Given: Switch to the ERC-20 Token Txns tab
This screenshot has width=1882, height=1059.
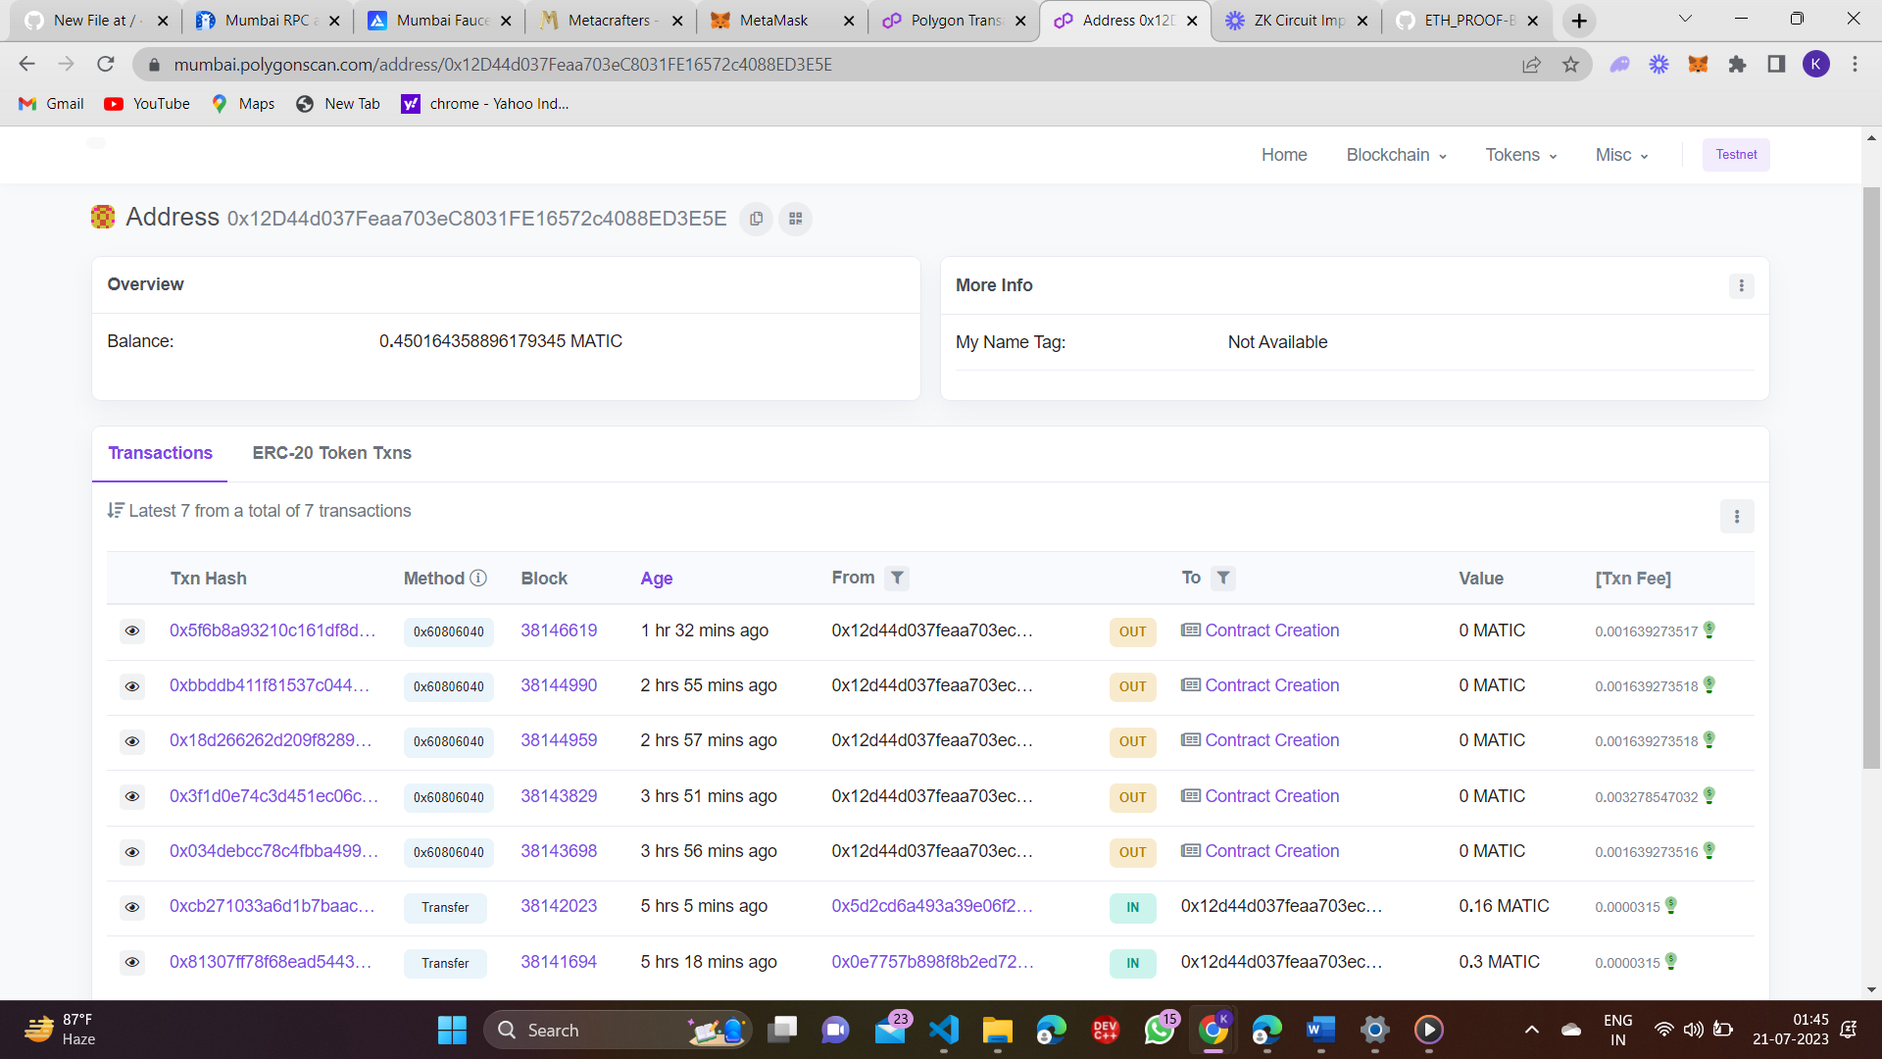Looking at the screenshot, I should coord(331,453).
